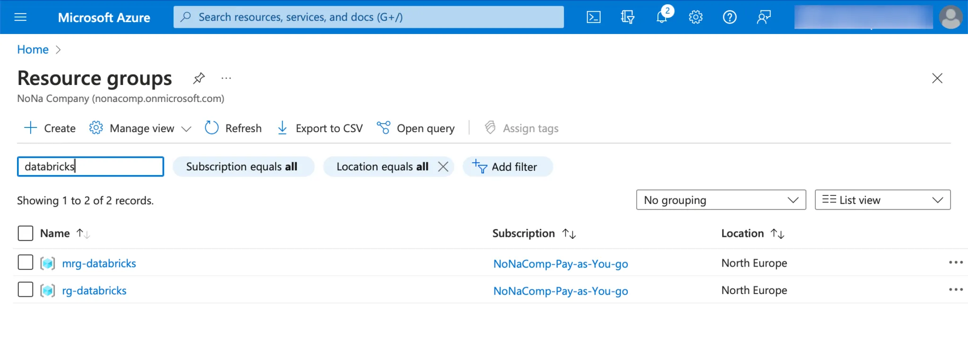Click the Feedback icon in header
Screen dimensions: 968x345
[x=763, y=17]
